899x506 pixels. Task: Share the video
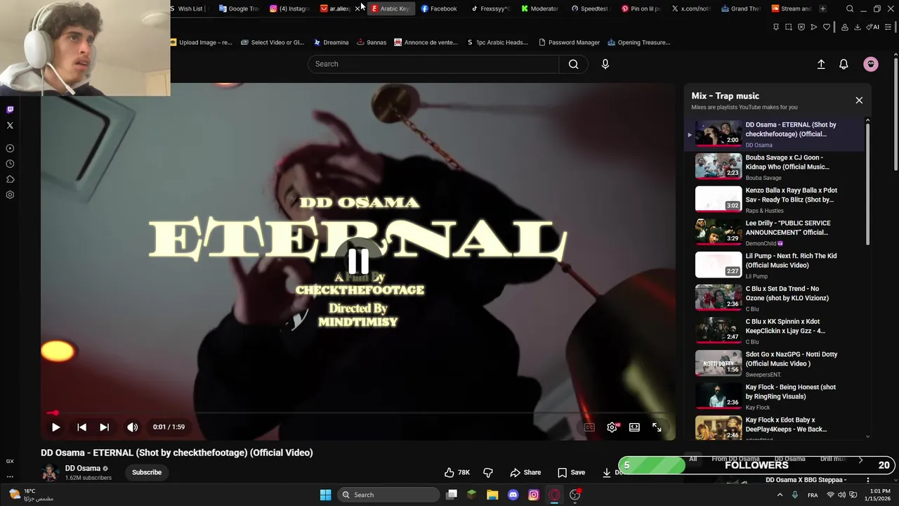[x=525, y=472]
